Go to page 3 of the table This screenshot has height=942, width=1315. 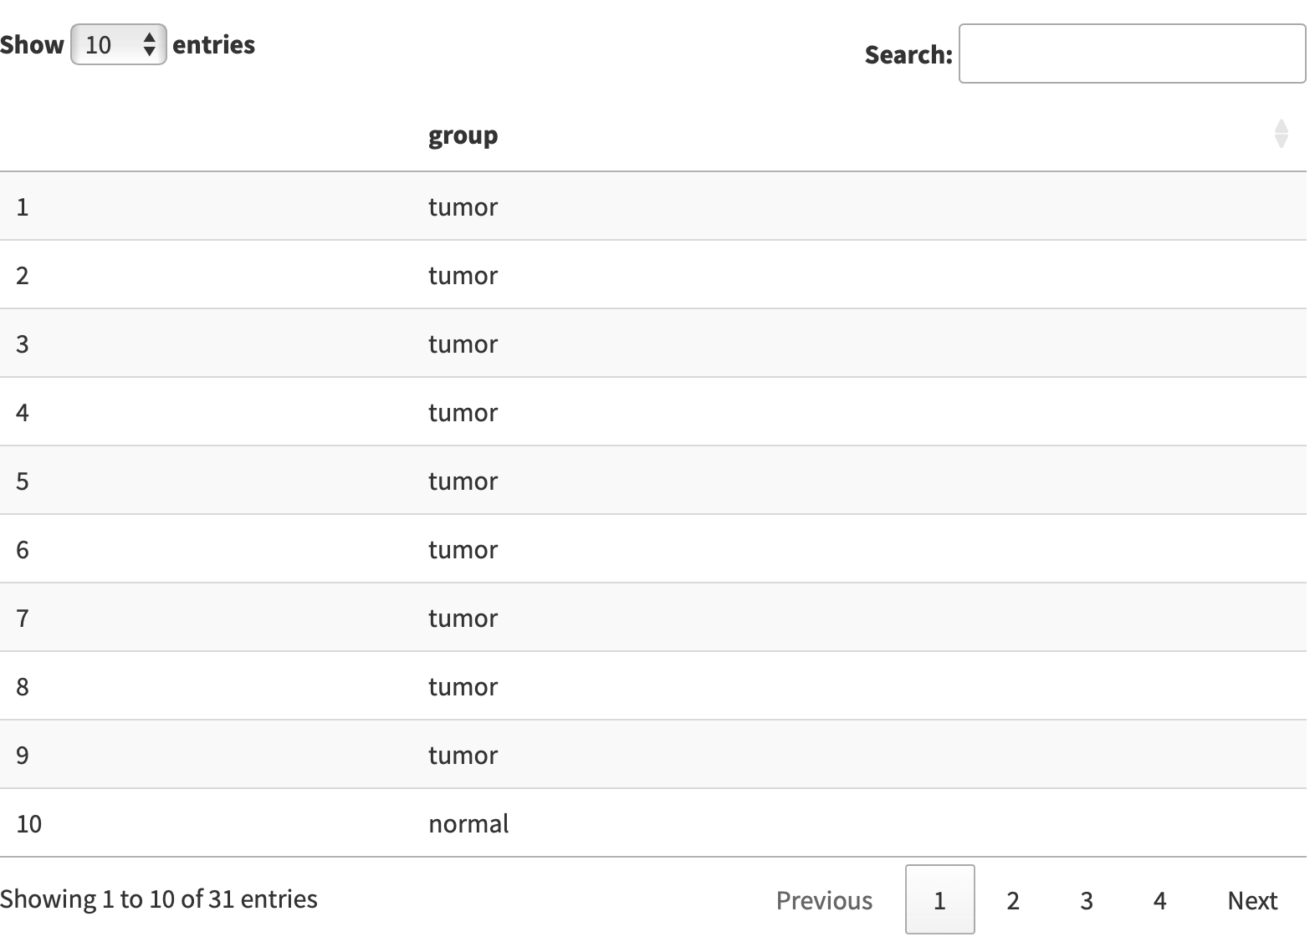click(1086, 899)
